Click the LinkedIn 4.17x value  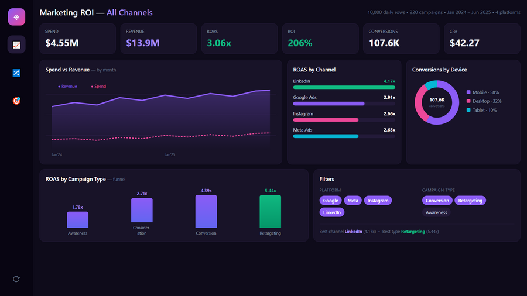coord(389,81)
